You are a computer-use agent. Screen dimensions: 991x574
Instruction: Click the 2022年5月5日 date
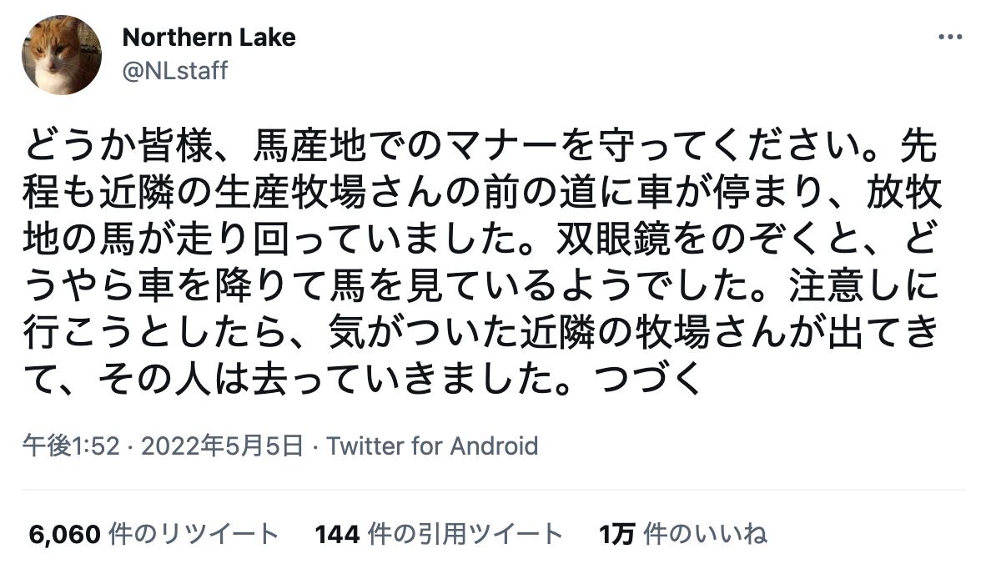(221, 446)
